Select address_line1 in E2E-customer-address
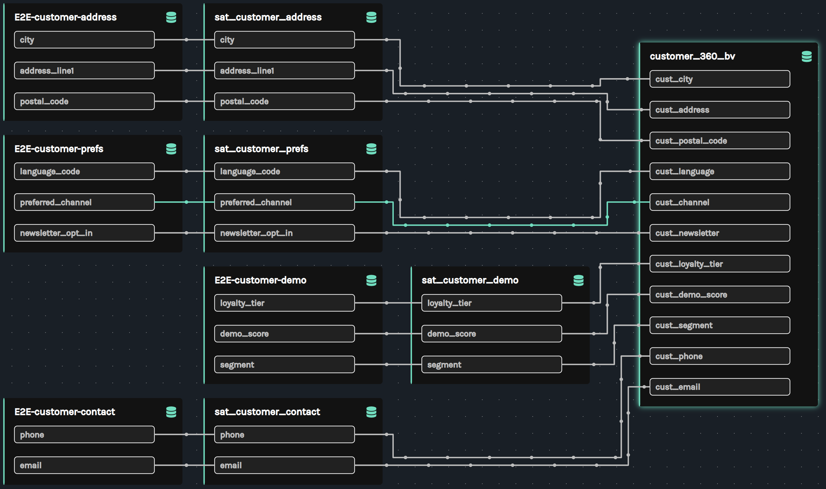Viewport: 826px width, 489px height. [x=84, y=71]
